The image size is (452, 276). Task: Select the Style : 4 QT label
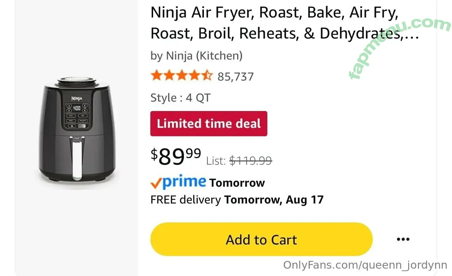point(180,98)
